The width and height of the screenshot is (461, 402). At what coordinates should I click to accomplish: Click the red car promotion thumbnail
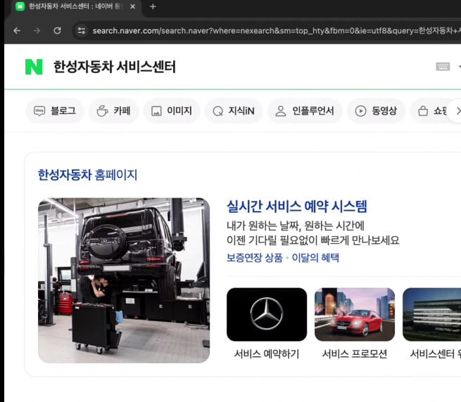tap(355, 314)
